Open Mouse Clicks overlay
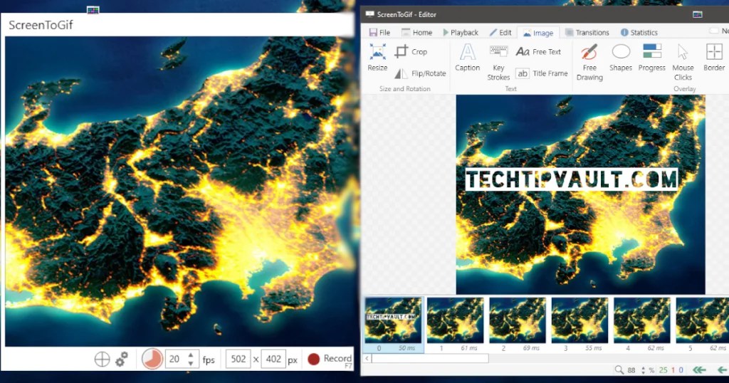The height and width of the screenshot is (383, 729). (683, 62)
